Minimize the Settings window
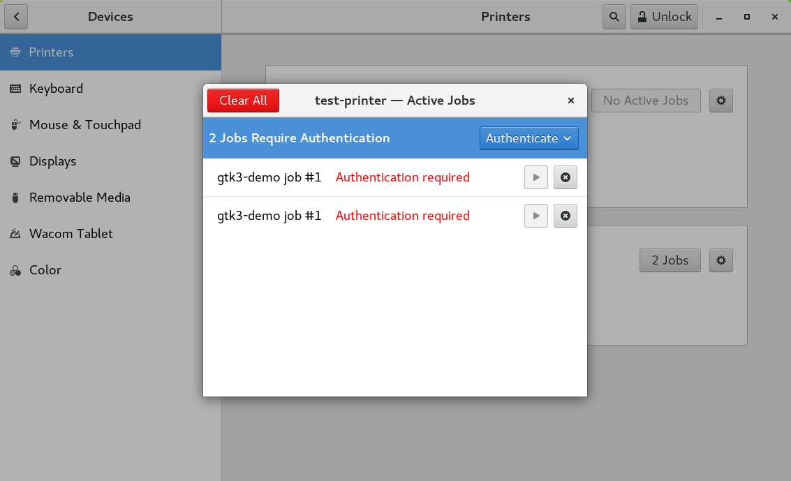The width and height of the screenshot is (791, 481). pos(719,17)
